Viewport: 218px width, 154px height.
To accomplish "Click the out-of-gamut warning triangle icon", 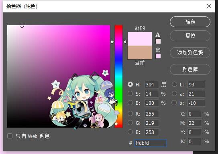I will [158, 35].
